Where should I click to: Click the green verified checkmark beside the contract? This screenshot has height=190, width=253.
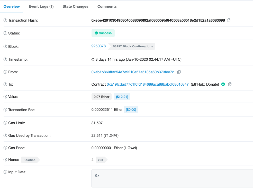tap(223, 84)
